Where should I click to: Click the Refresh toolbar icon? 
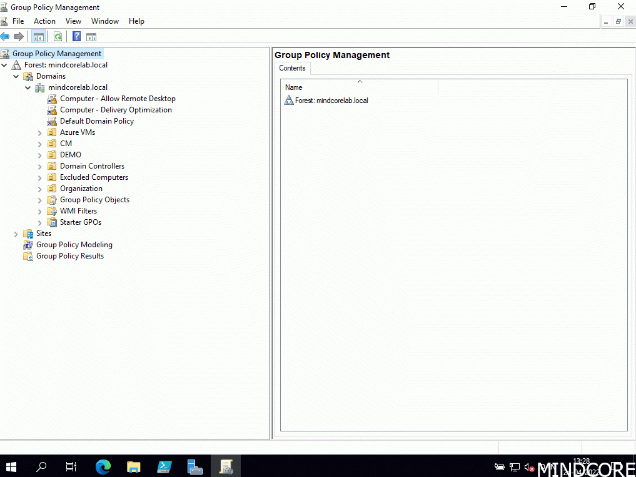(x=58, y=37)
